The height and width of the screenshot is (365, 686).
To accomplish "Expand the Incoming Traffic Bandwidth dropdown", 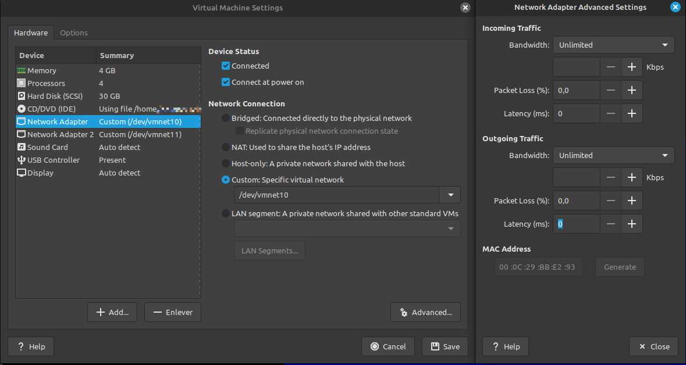I will coord(614,45).
